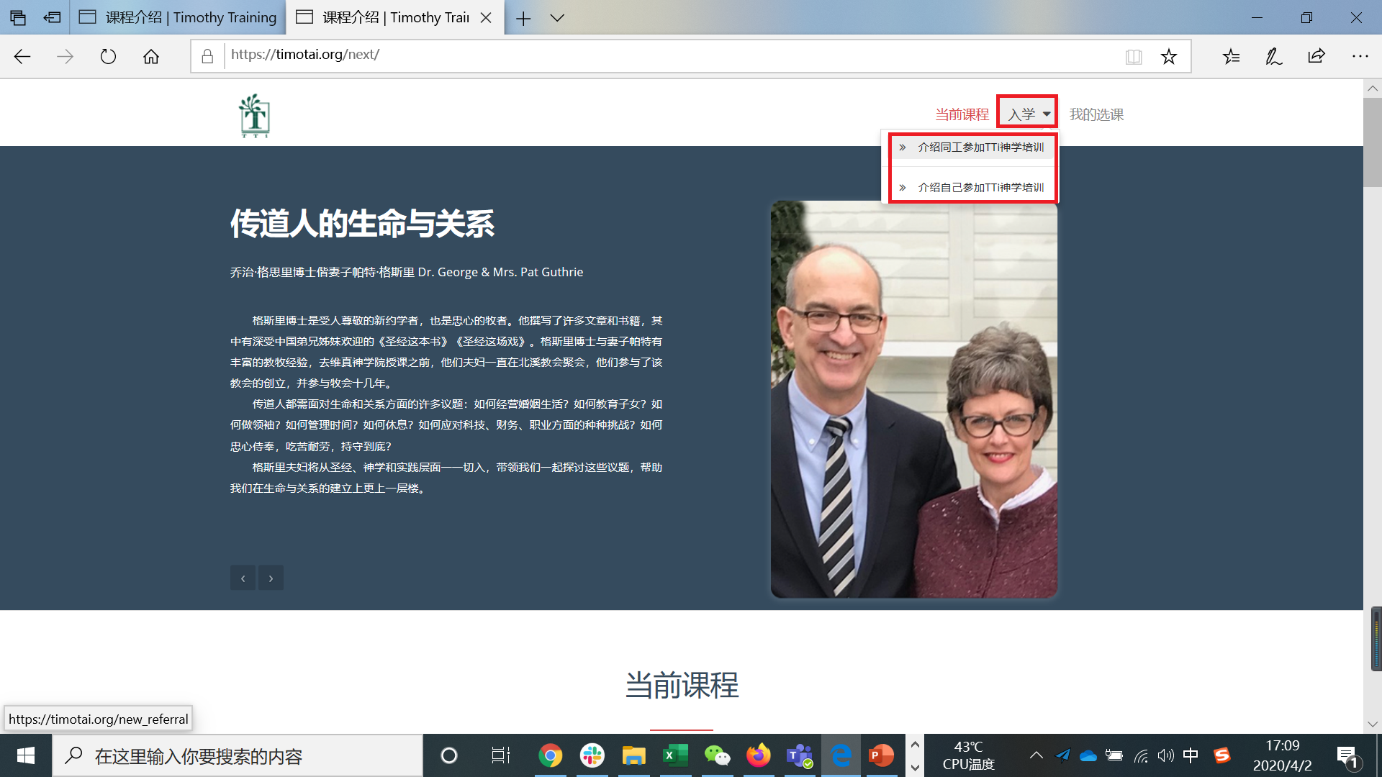Click the Timothy Training tree logo
Viewport: 1382px width, 777px height.
(x=254, y=115)
